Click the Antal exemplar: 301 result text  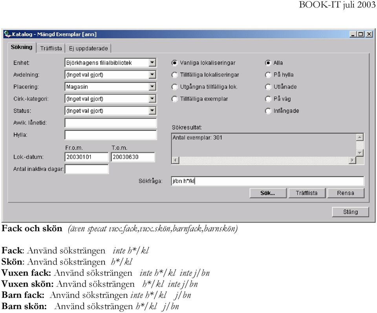(x=198, y=138)
